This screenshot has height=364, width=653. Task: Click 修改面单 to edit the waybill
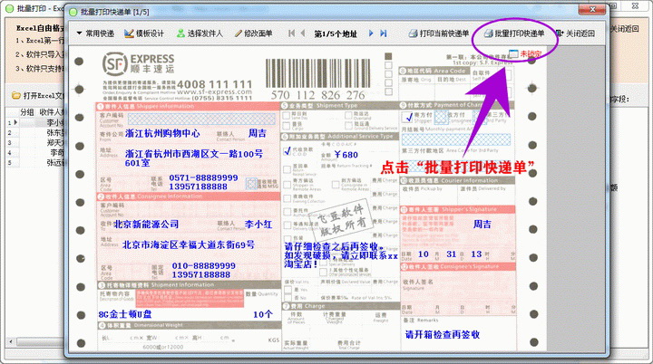tap(253, 34)
